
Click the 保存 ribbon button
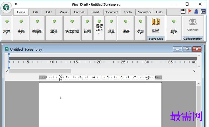tap(126, 28)
